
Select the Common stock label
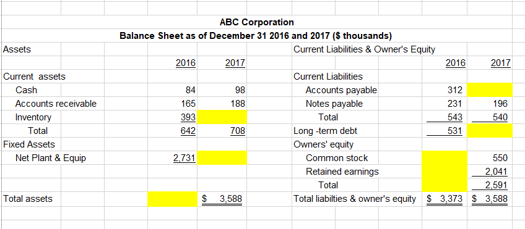pyautogui.click(x=337, y=158)
